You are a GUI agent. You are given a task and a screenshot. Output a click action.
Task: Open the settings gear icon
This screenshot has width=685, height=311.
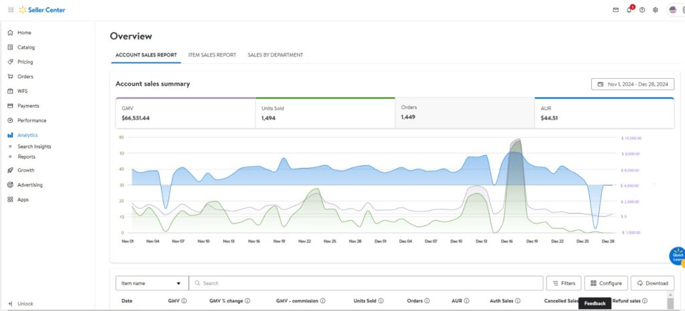(656, 10)
